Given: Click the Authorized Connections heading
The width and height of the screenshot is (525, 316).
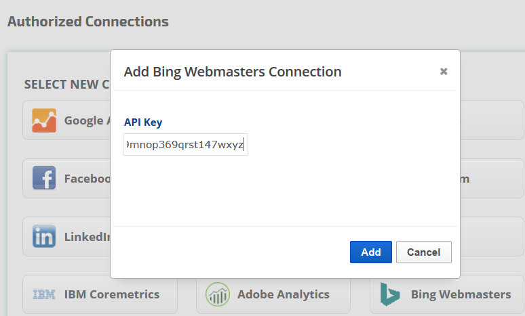Looking at the screenshot, I should point(87,22).
